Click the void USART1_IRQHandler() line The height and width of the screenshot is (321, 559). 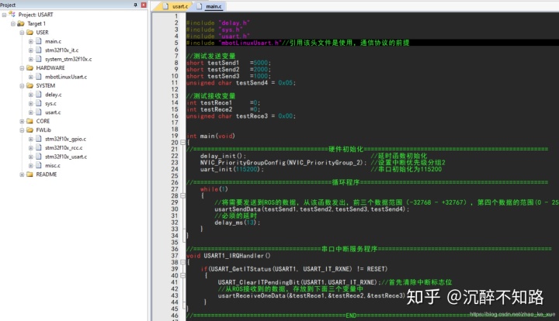[228, 256]
